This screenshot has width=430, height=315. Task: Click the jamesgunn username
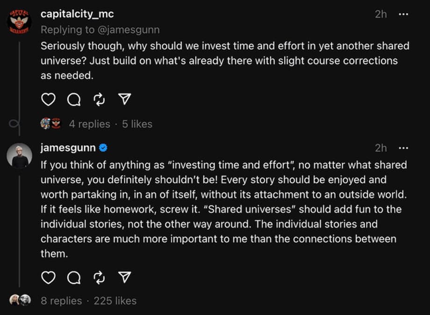tap(68, 148)
